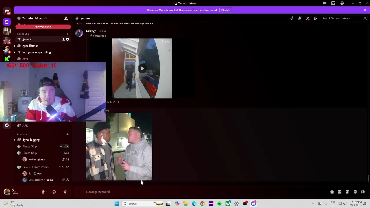Image resolution: width=370 pixels, height=208 pixels.
Task: Create invite for general channel
Action: tap(63, 39)
